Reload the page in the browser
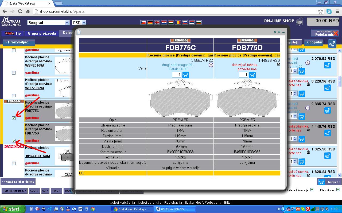This screenshot has height=213, width=342. point(20,11)
